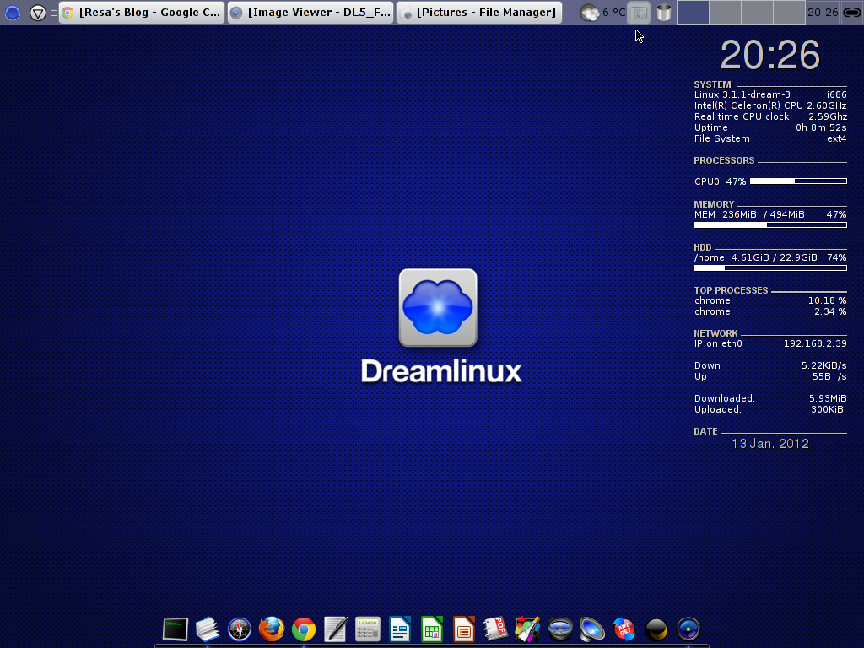The height and width of the screenshot is (648, 864).
Task: Switch to the Pictures File Manager window
Action: point(479,12)
